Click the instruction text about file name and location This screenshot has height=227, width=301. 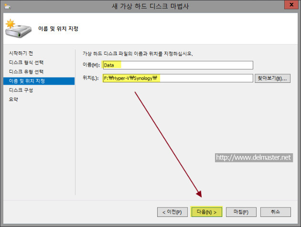pyautogui.click(x=138, y=54)
